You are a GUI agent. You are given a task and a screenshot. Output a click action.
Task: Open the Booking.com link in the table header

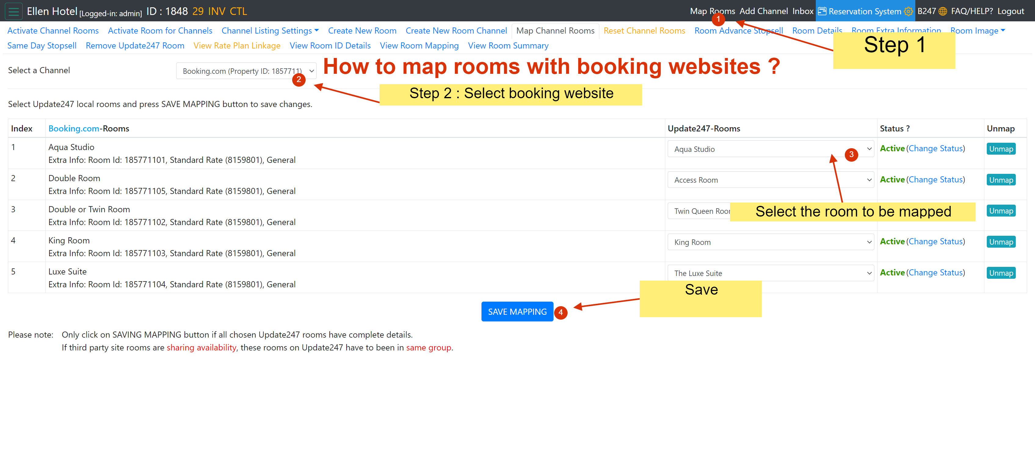tap(74, 128)
